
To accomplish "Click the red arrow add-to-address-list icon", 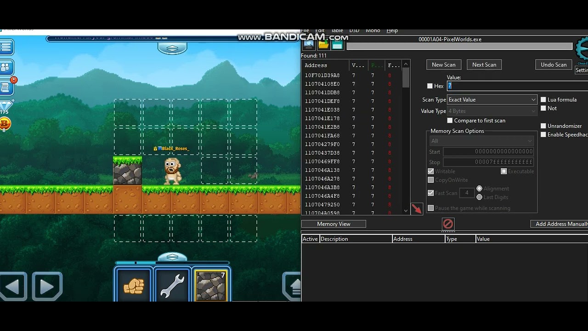I will (417, 209).
